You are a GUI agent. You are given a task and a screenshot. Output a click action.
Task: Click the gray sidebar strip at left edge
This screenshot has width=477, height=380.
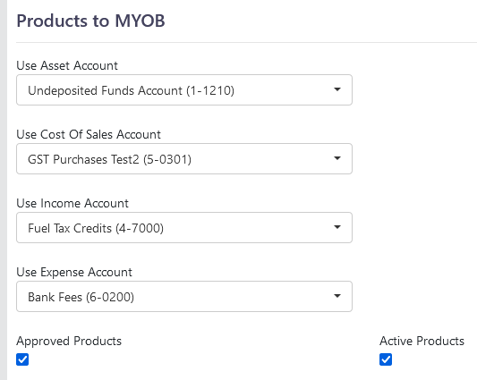[x=4, y=190]
